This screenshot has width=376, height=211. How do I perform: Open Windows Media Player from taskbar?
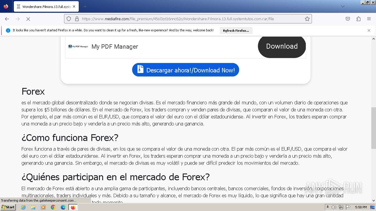tap(43, 207)
